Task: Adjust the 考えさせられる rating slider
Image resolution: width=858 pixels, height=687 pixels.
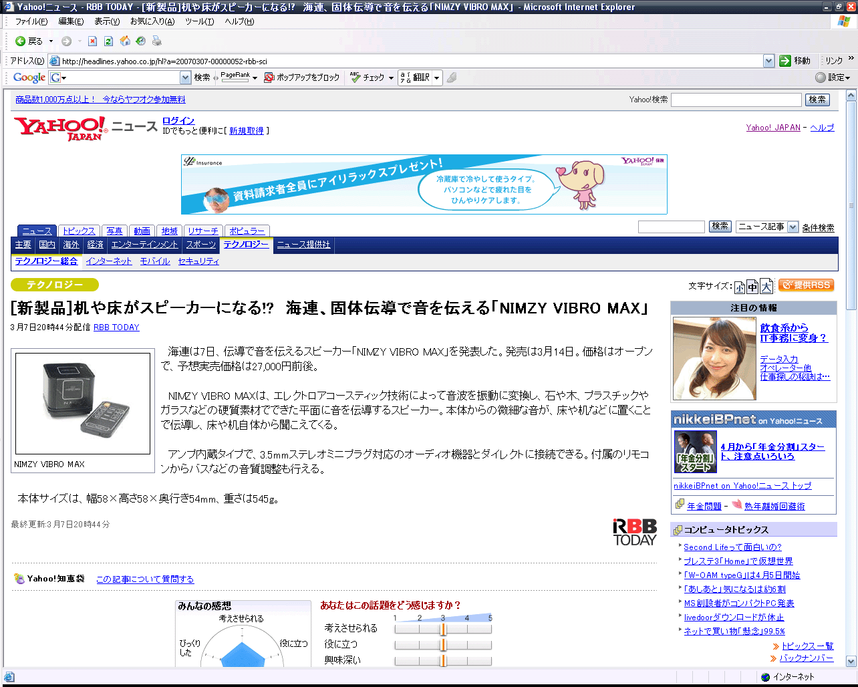Action: (443, 629)
